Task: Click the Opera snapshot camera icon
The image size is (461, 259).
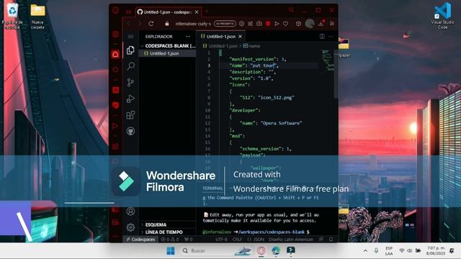Action: pos(259,24)
